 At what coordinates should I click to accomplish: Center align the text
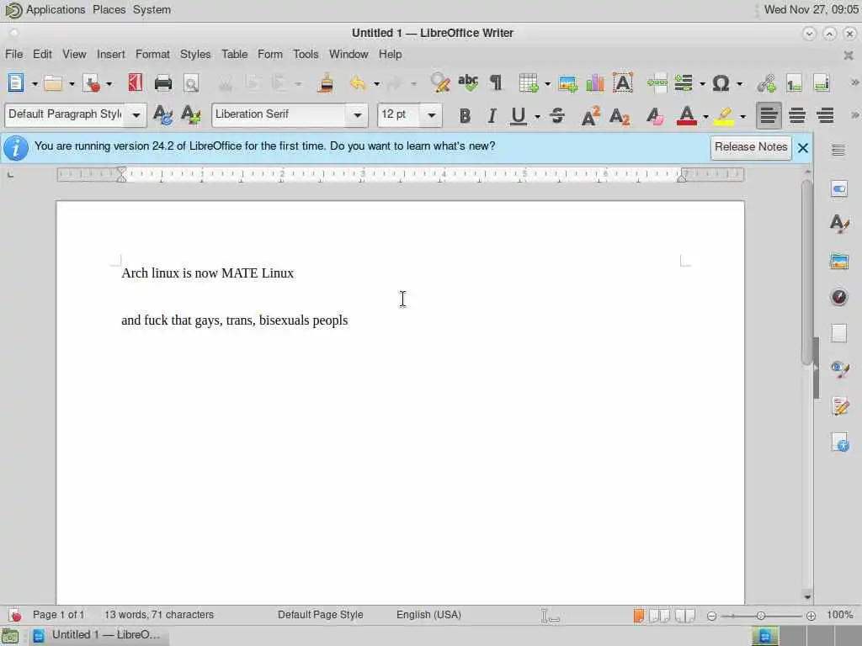797,115
